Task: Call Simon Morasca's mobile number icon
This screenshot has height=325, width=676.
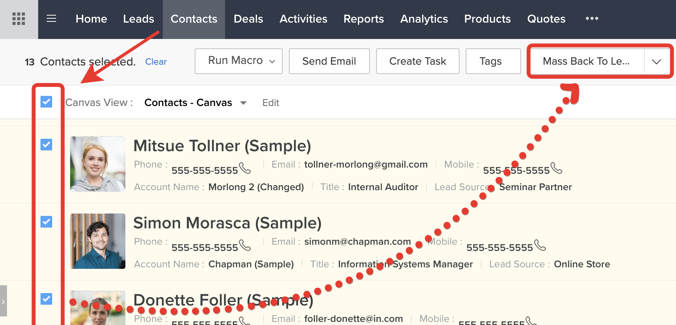Action: pos(540,245)
